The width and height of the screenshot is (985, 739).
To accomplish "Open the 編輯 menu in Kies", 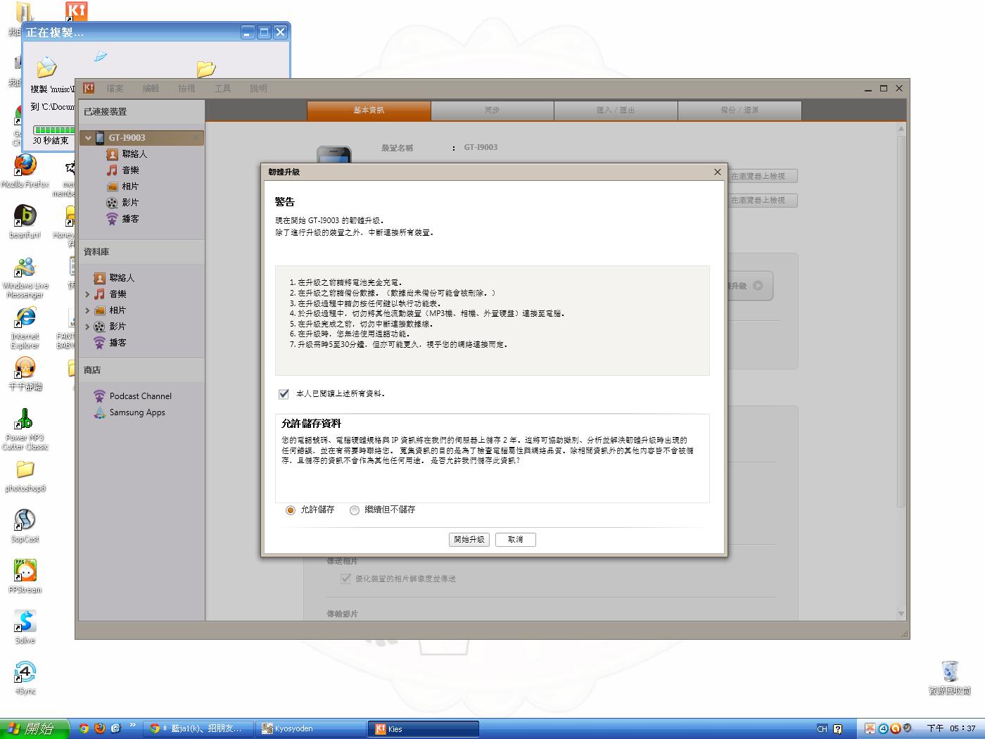I will [x=151, y=89].
